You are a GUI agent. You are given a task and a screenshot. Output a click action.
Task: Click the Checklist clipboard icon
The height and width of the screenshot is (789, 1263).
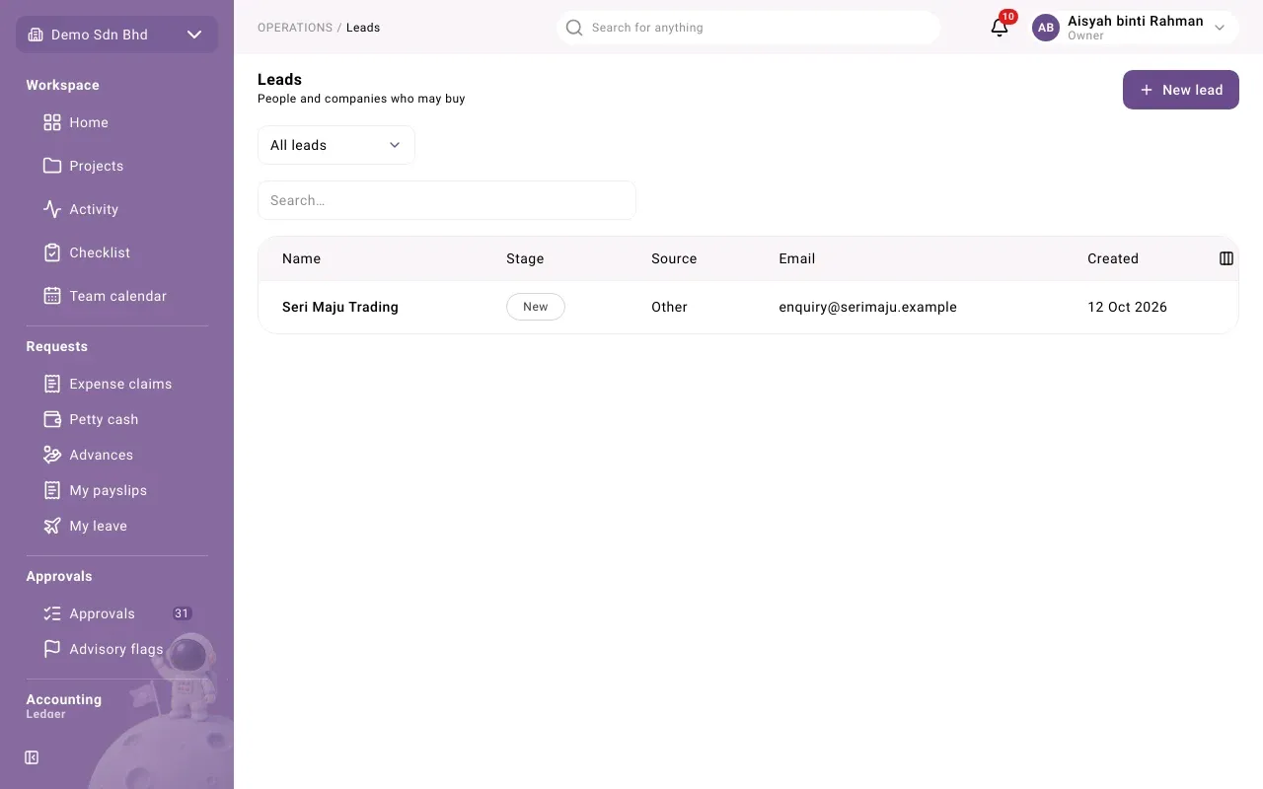coord(52,252)
